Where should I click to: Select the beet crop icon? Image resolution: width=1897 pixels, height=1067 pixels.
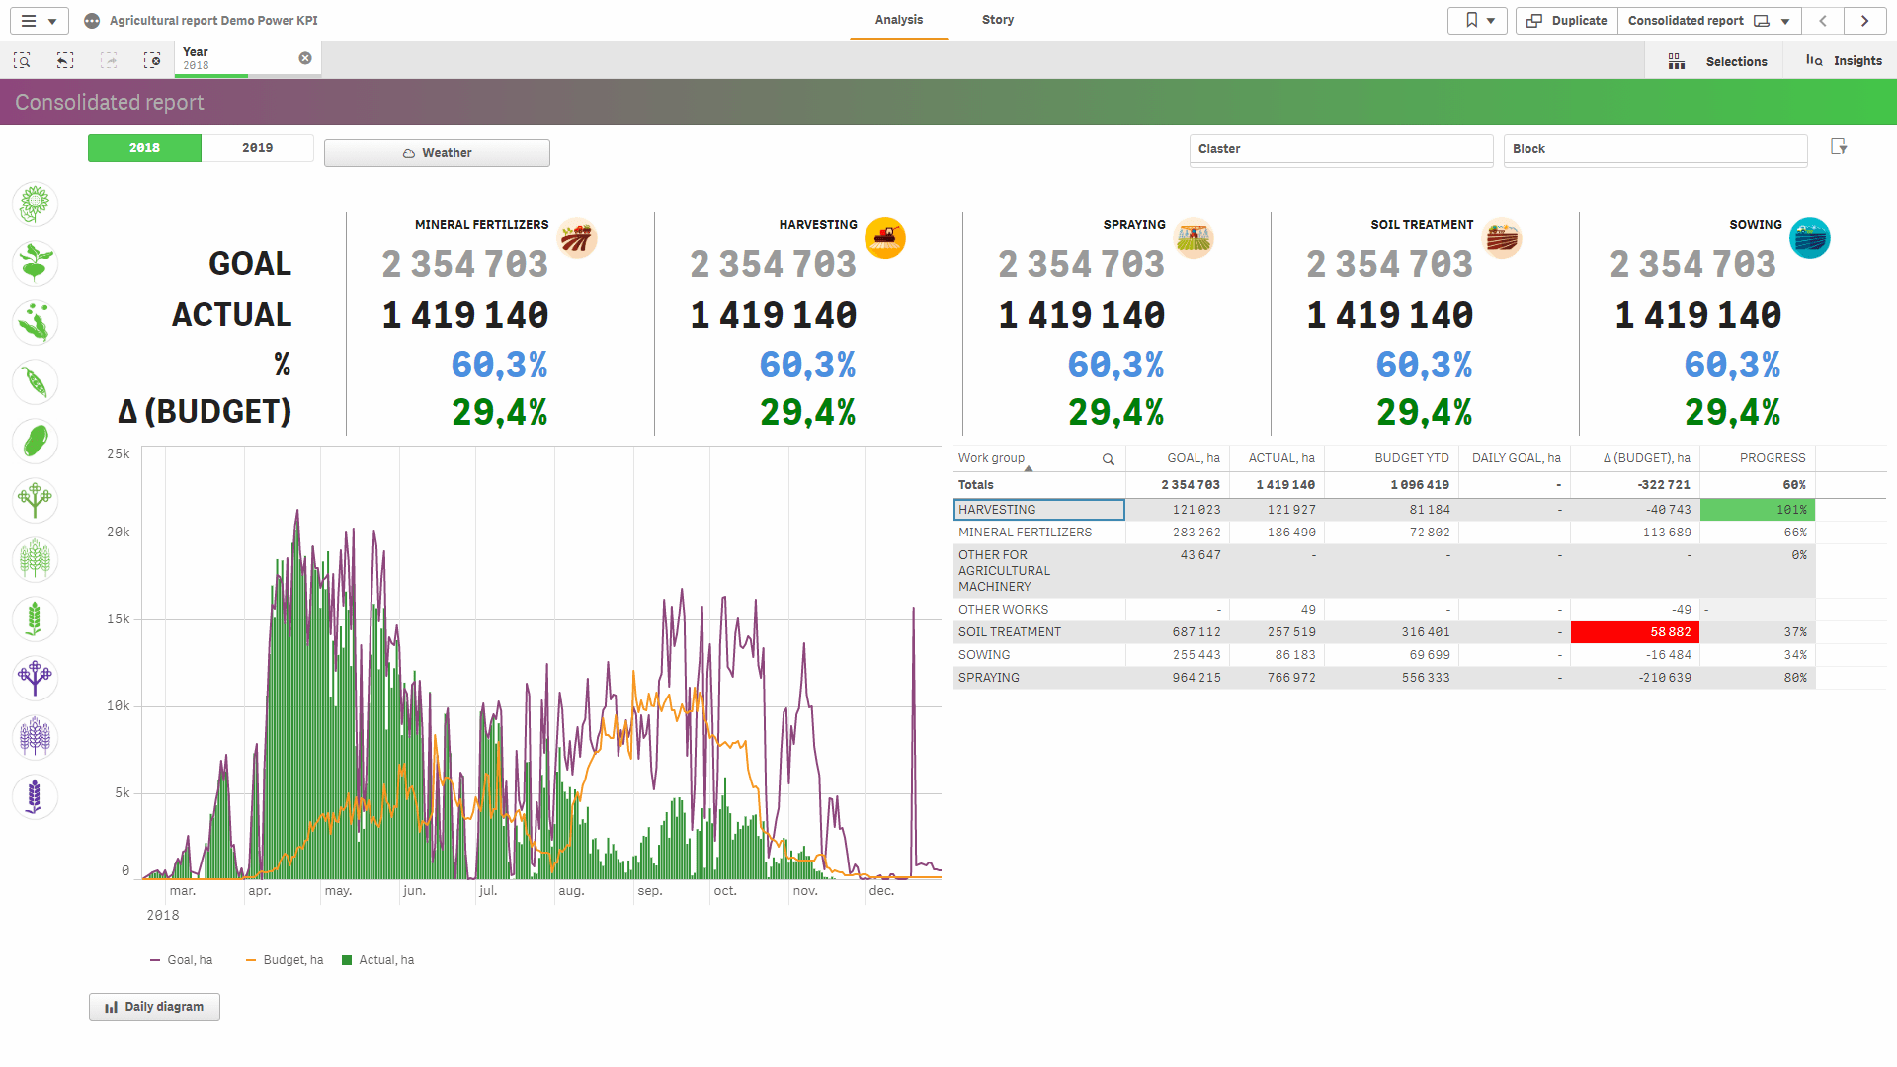[x=36, y=264]
